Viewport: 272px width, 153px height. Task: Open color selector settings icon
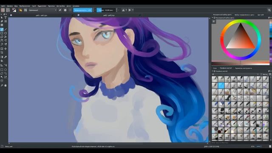[214, 22]
